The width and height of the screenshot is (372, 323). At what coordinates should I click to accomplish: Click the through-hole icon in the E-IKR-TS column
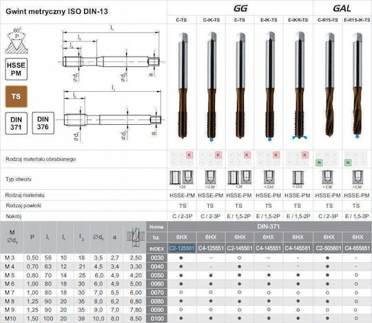pyautogui.click(x=298, y=178)
